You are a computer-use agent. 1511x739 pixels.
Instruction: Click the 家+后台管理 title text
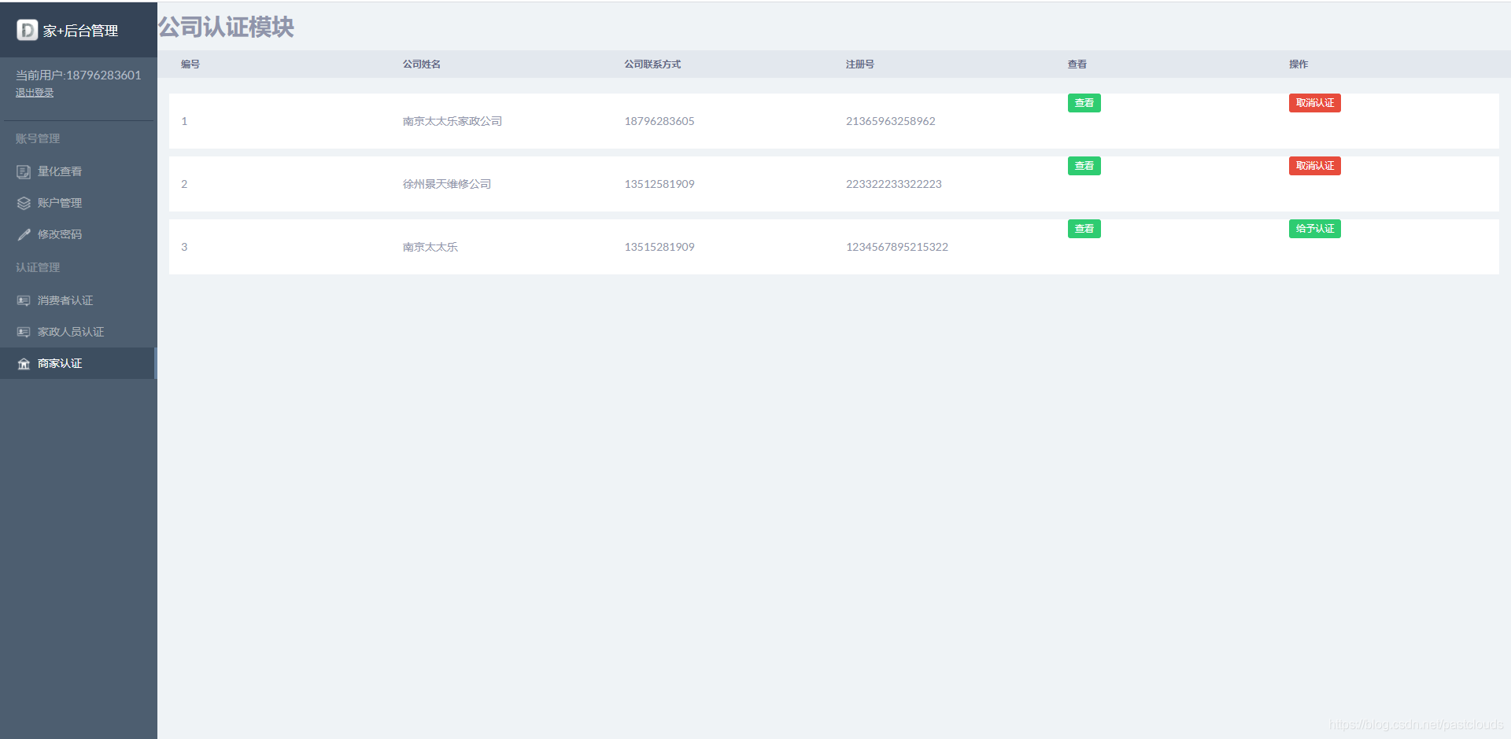click(80, 31)
